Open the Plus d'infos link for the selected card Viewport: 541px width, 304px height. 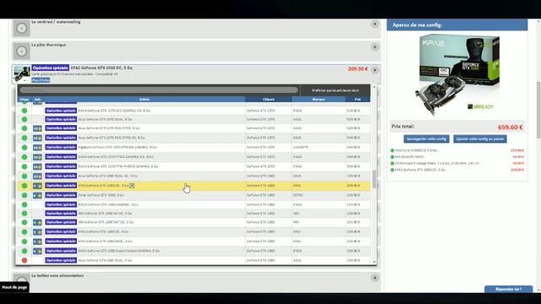[x=41, y=80]
